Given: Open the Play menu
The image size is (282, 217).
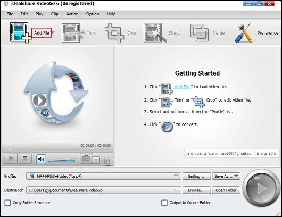Looking at the screenshot, I should pyautogui.click(x=39, y=14).
